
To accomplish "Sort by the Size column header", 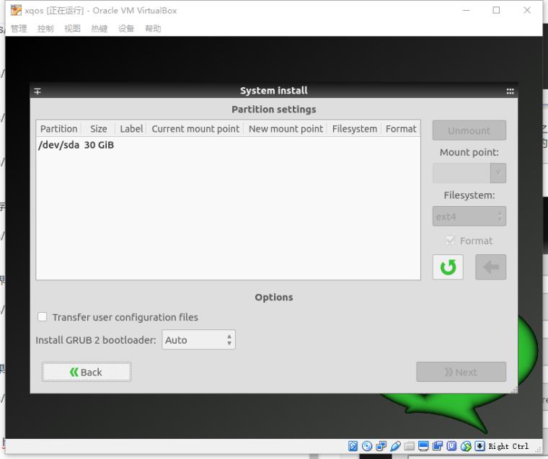I will pyautogui.click(x=99, y=129).
